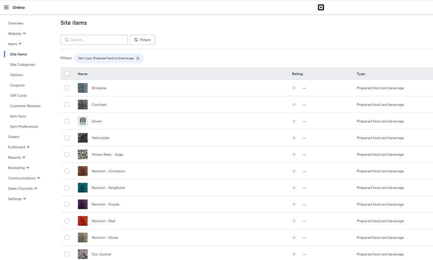The image size is (433, 260).
Task: Open the hamburger navigation menu
Action: pos(6,7)
